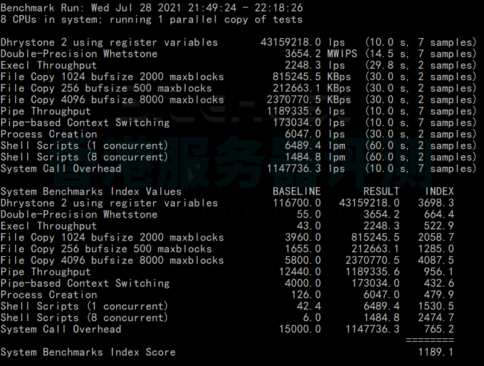Click the 'System Benchmarks Index Values' heading

(x=91, y=191)
